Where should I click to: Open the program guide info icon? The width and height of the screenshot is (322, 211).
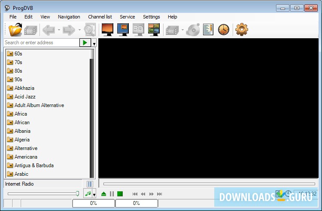tap(208, 30)
